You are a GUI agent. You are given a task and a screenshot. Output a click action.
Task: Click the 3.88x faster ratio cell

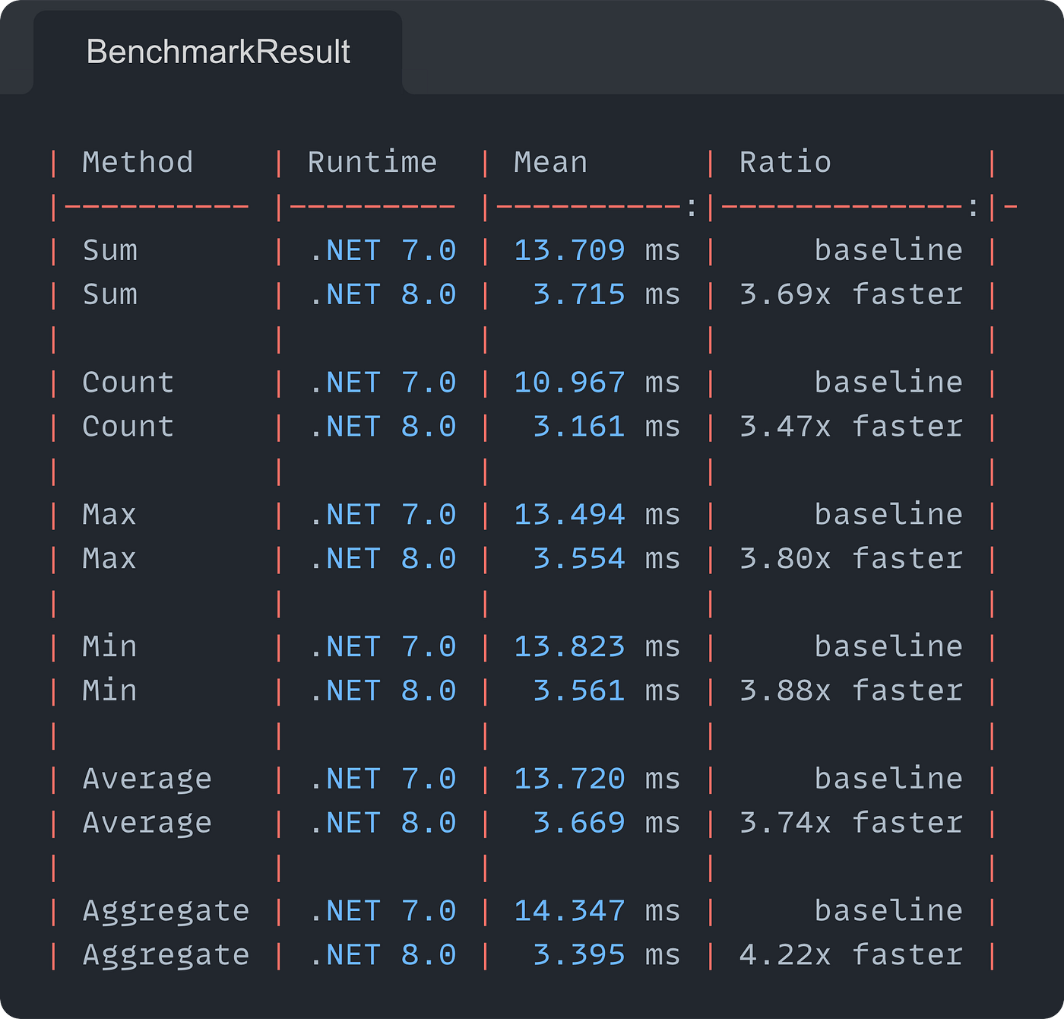(x=850, y=690)
